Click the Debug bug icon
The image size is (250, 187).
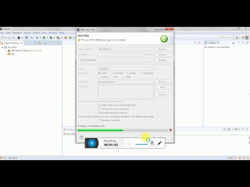point(37,37)
